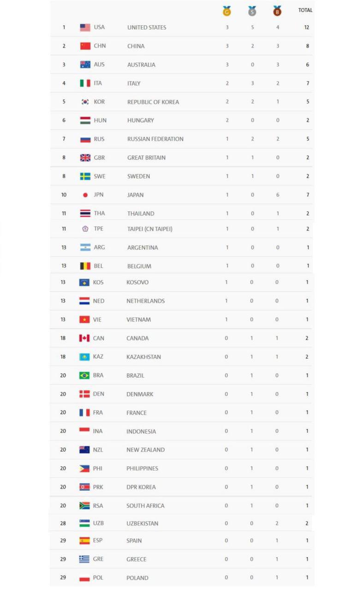The width and height of the screenshot is (363, 591).
Task: Click the bronze medal column icon
Action: (277, 11)
